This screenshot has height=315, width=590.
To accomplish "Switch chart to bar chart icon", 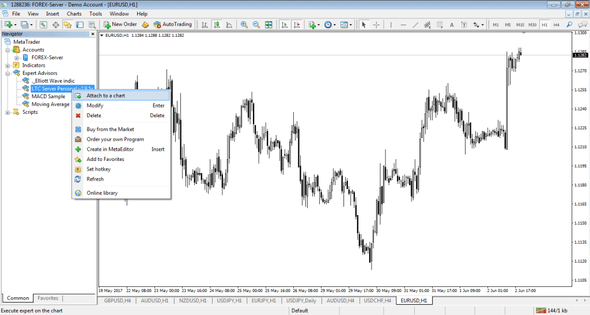I will coord(205,25).
